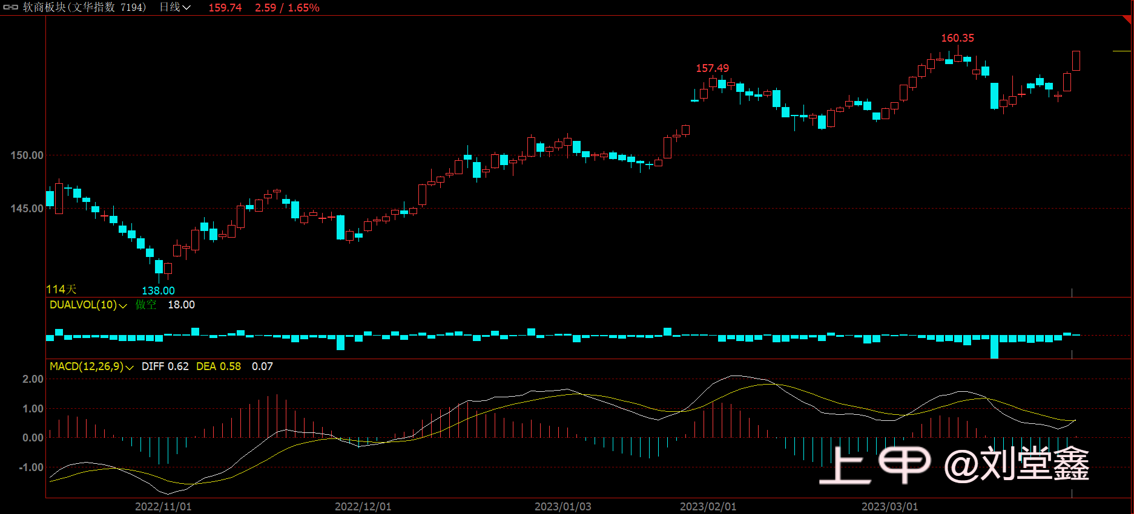This screenshot has height=514, width=1134.
Task: Click the tallest cyan volume bar in March
Action: point(994,346)
